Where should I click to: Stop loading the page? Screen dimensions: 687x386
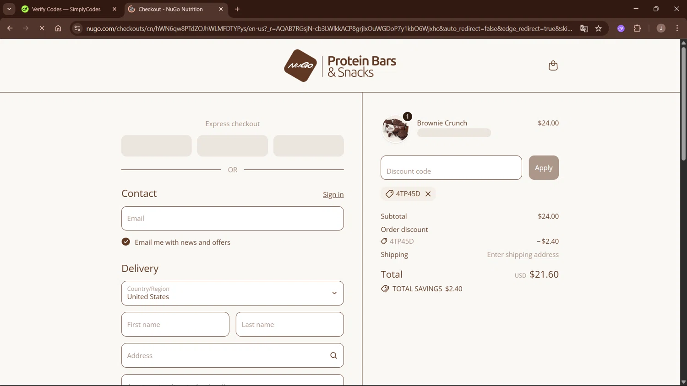(42, 28)
